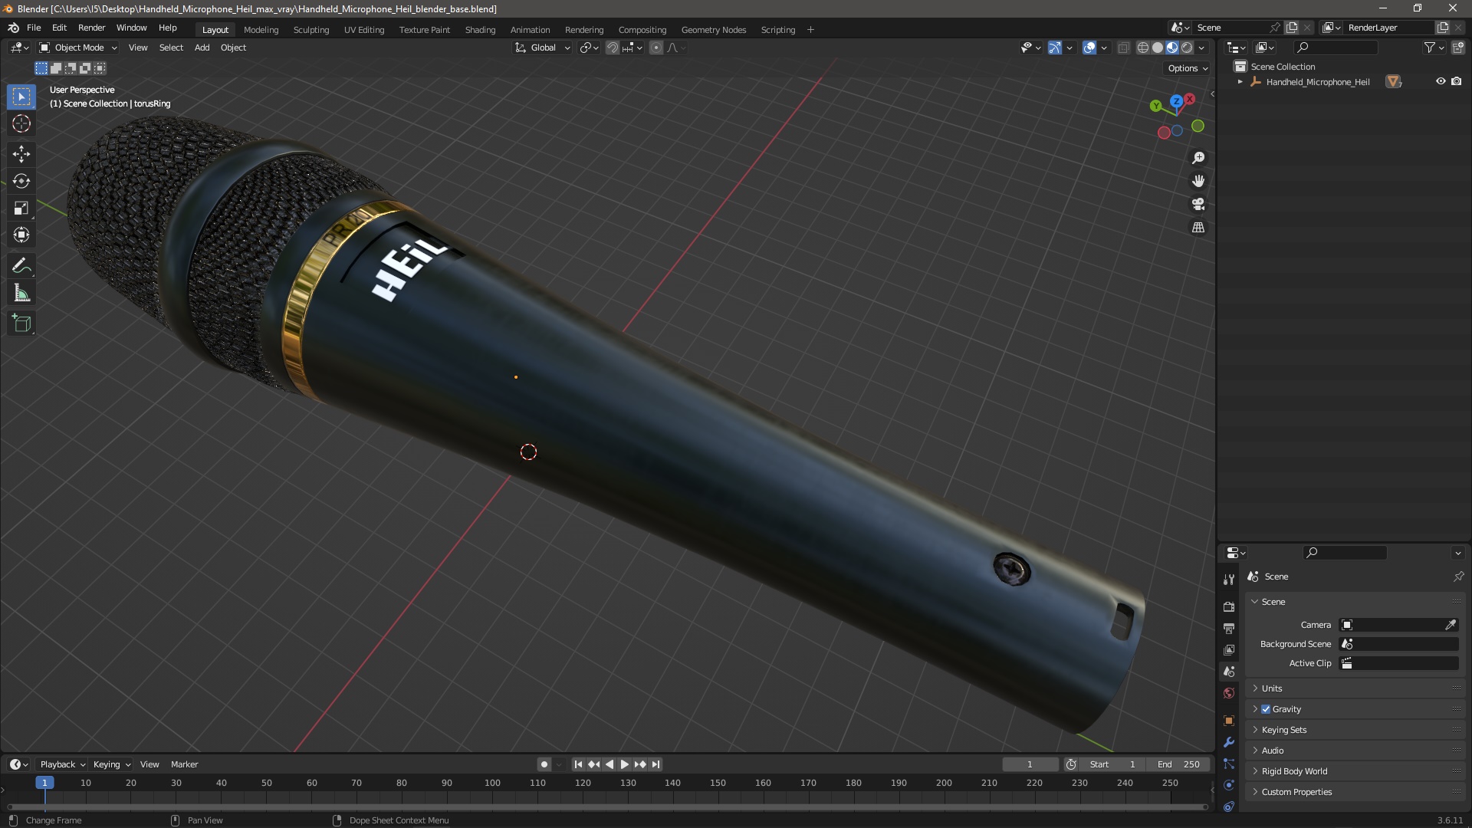This screenshot has width=1472, height=828.
Task: Select the Add Cube tool
Action: (x=21, y=324)
